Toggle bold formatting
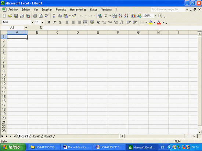This screenshot has height=151, width=202. [49, 22]
